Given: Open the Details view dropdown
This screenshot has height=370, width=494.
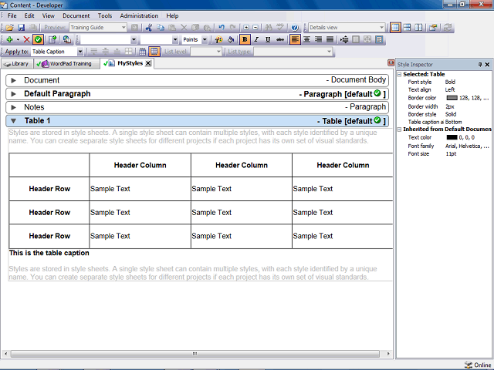Looking at the screenshot, I should (381, 28).
